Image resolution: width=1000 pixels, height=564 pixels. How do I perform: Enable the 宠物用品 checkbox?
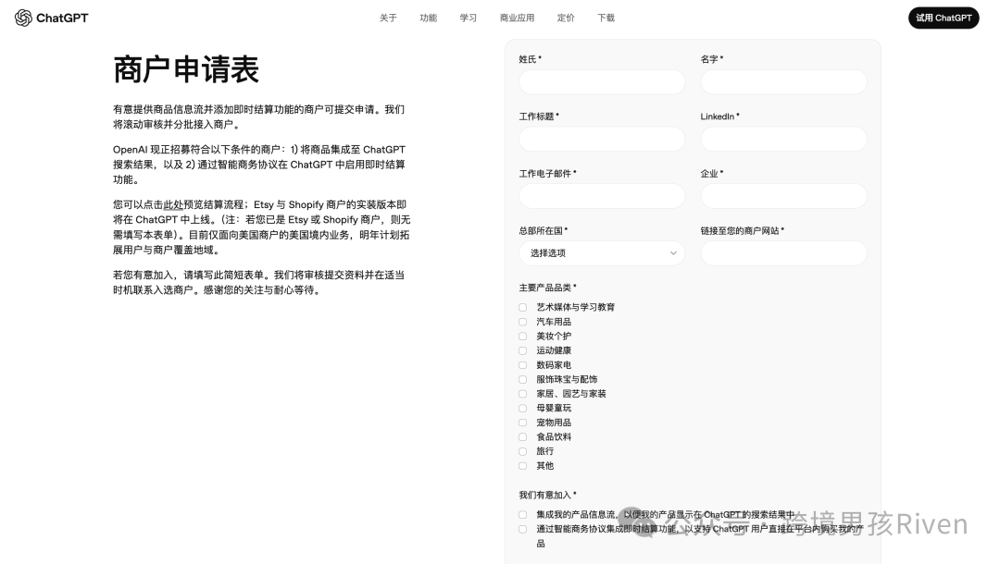click(x=523, y=423)
